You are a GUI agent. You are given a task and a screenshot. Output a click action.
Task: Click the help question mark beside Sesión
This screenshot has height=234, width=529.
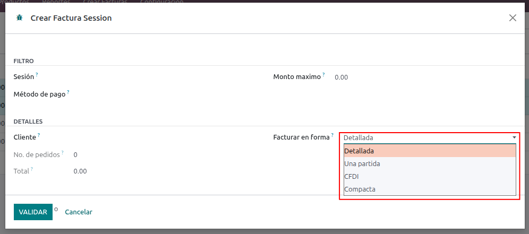(x=37, y=74)
